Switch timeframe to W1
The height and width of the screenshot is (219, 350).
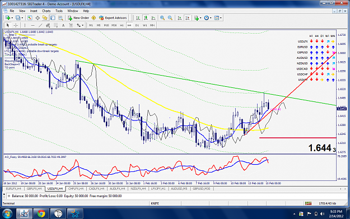(145, 25)
